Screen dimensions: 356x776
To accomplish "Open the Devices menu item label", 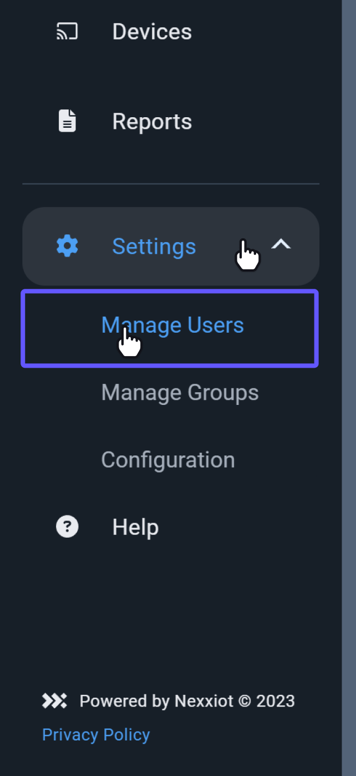I will pos(152,32).
